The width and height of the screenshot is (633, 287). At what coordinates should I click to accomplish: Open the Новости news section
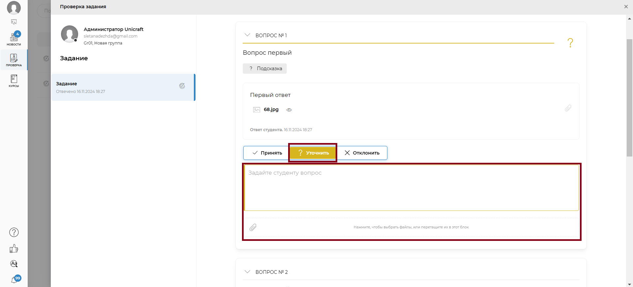[x=14, y=39]
